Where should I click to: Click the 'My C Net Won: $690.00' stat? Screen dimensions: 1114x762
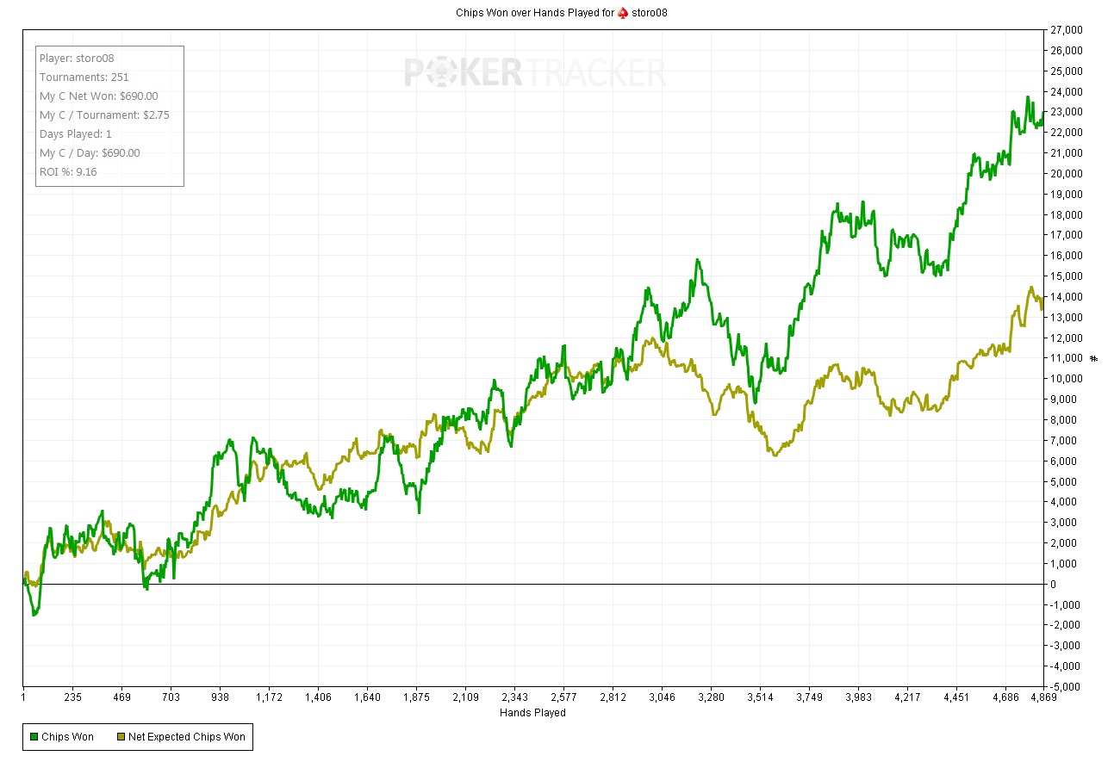tap(98, 96)
